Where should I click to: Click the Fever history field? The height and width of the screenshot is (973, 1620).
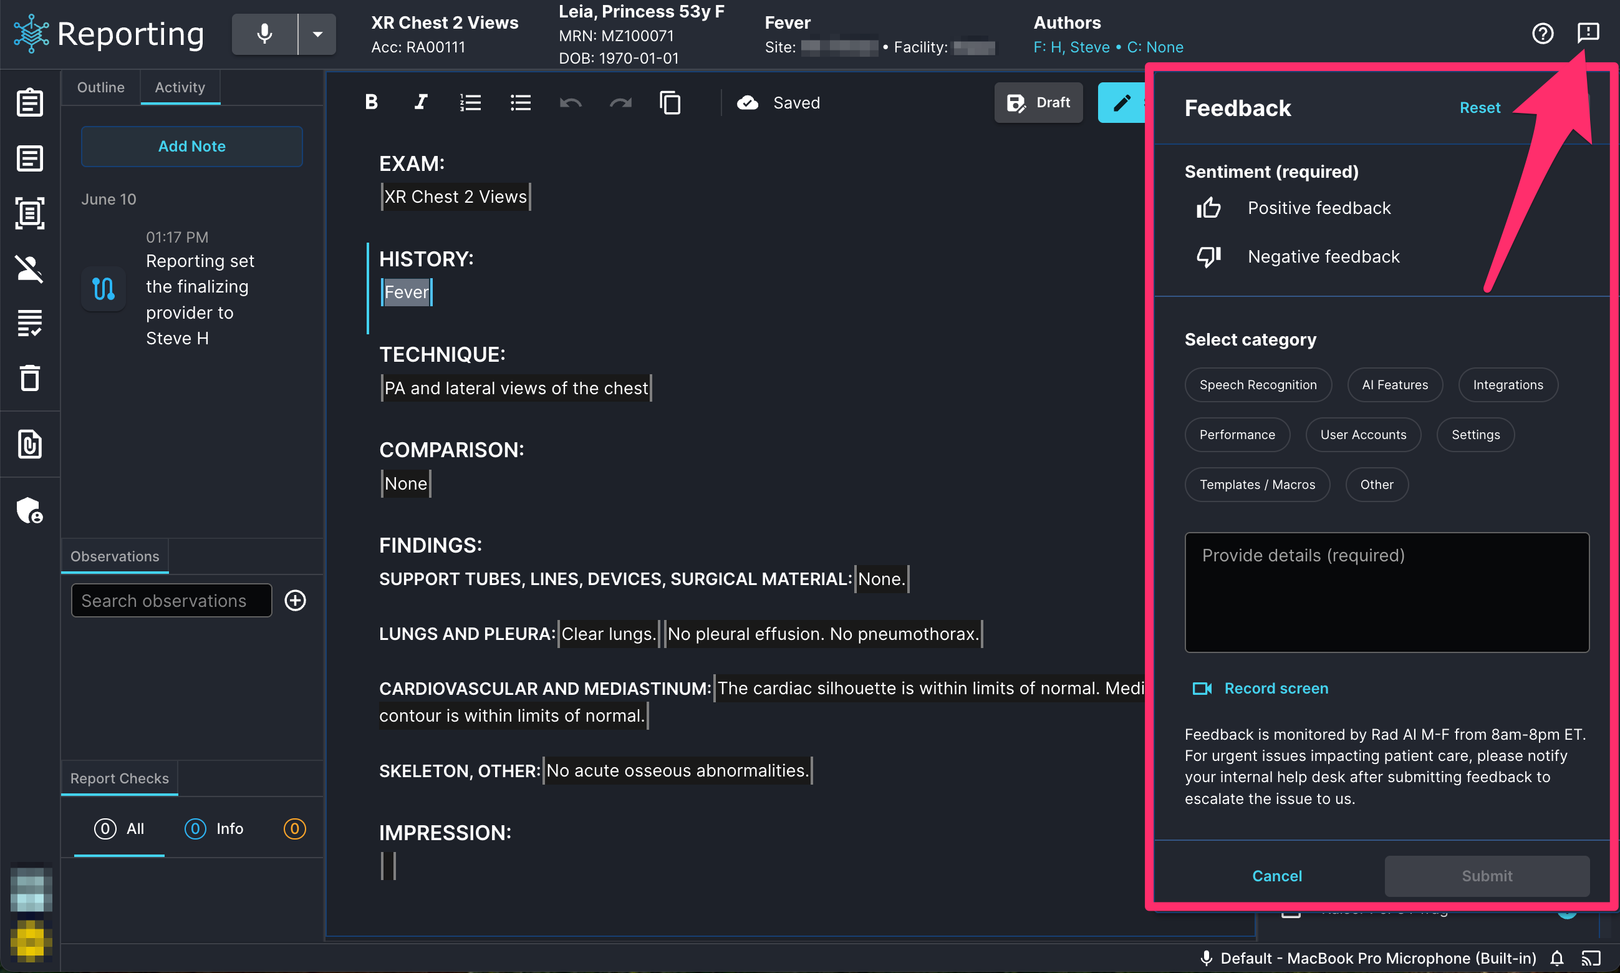coord(407,293)
